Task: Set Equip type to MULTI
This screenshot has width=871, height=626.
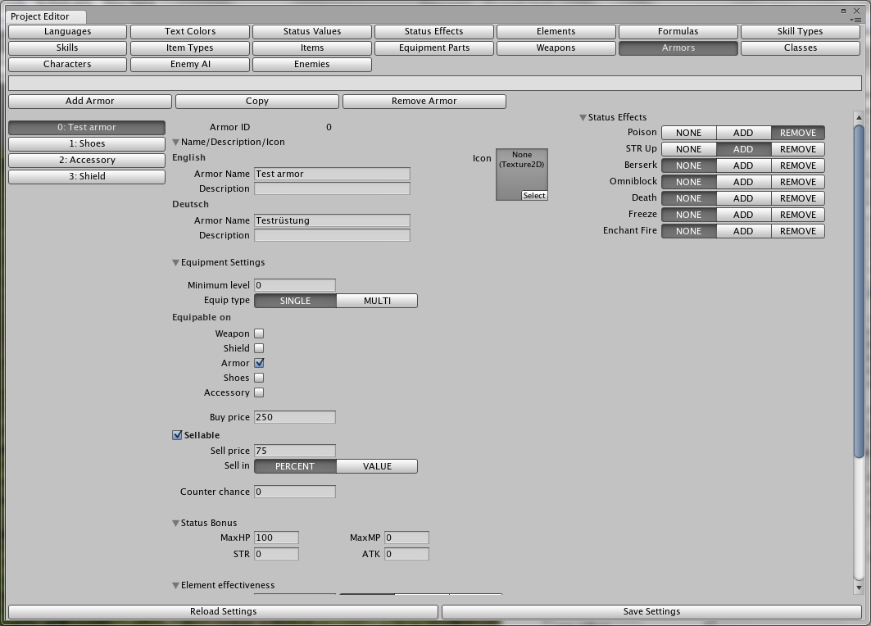Action: [x=377, y=301]
